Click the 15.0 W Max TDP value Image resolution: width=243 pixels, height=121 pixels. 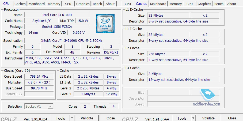[x=83, y=21]
